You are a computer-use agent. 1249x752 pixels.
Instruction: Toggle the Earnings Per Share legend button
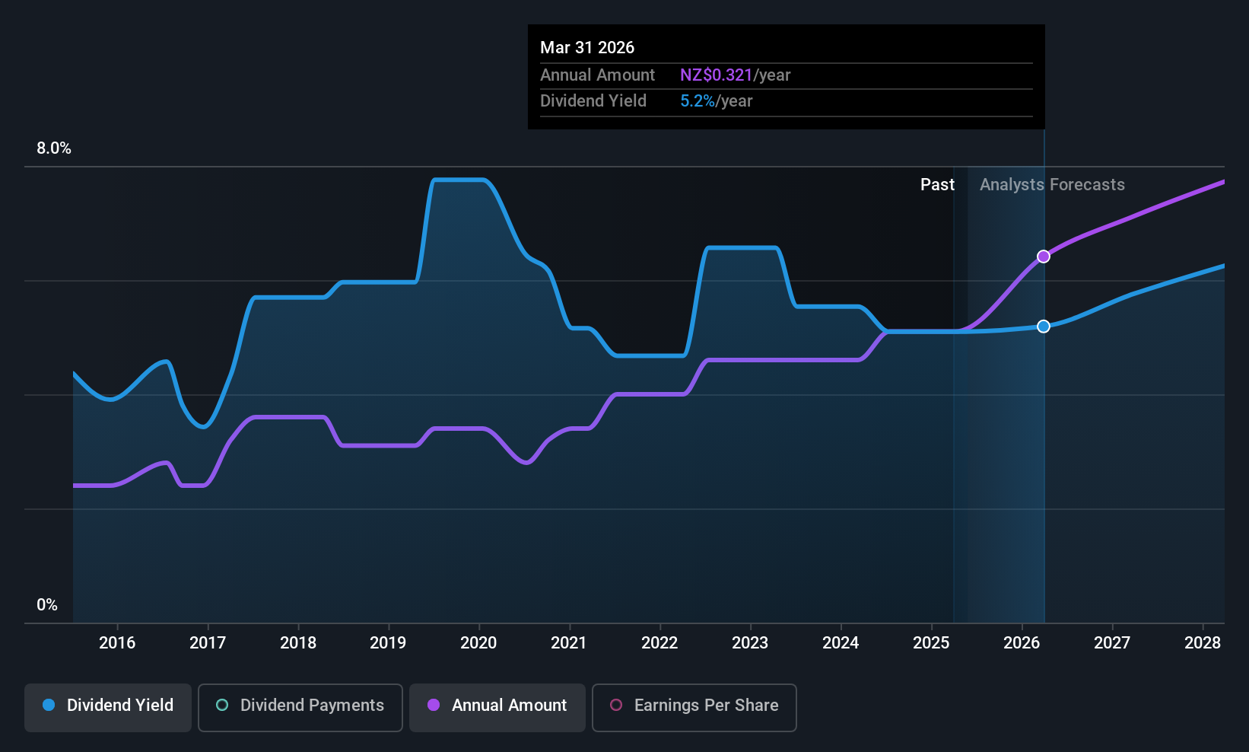(694, 708)
